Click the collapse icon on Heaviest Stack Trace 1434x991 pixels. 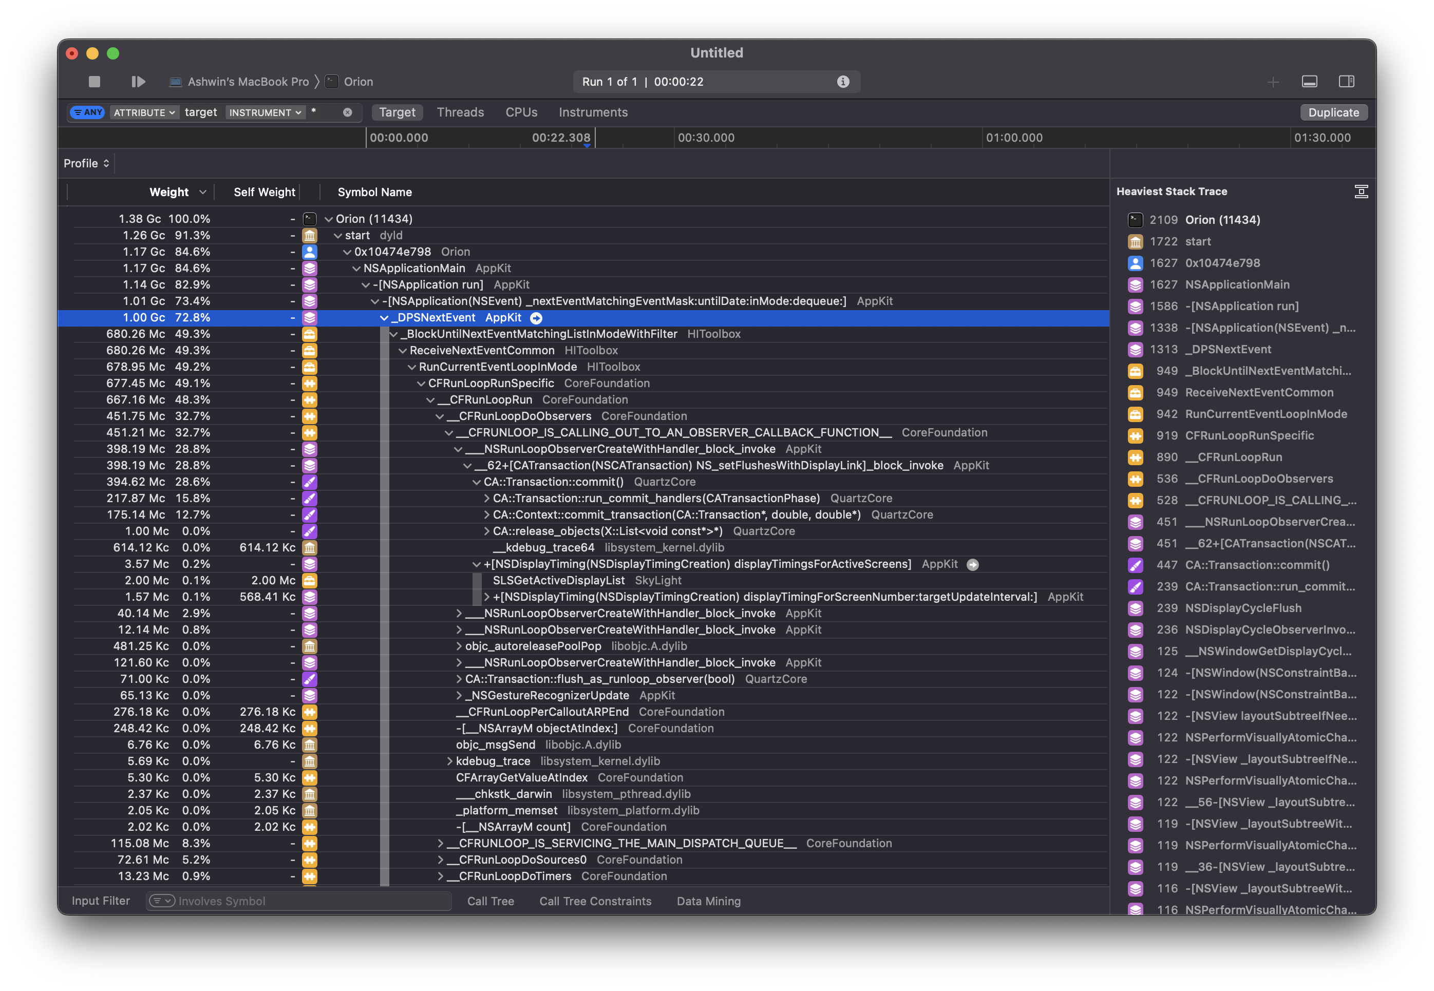1361,191
